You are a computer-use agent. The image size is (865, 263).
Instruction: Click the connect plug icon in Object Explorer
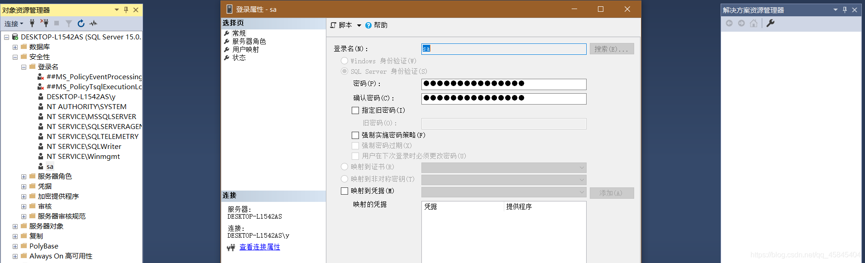tap(32, 23)
